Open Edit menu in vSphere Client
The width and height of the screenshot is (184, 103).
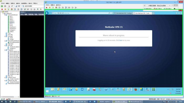coord(8,3)
